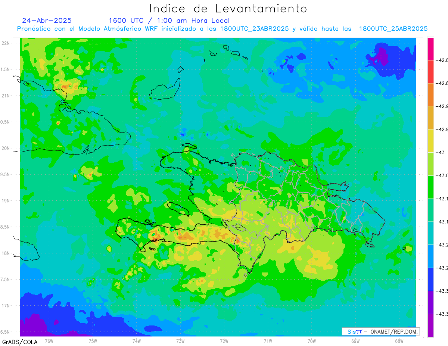Viewport: 448px width, 346px height.
Task: Pick the orange swatch in the color bar
Action: pyautogui.click(x=430, y=94)
